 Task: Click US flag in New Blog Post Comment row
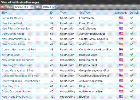click(x=121, y=65)
